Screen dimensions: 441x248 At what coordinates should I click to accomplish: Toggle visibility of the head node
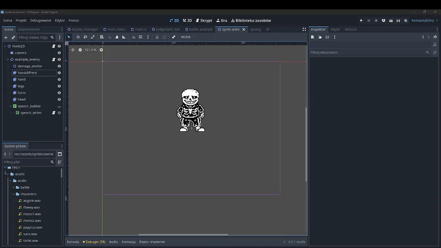59,99
